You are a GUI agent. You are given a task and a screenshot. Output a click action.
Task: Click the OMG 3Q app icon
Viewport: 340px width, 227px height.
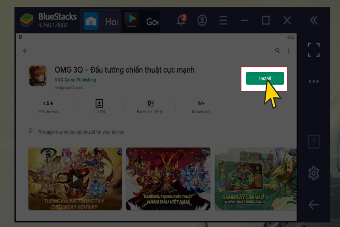38,76
